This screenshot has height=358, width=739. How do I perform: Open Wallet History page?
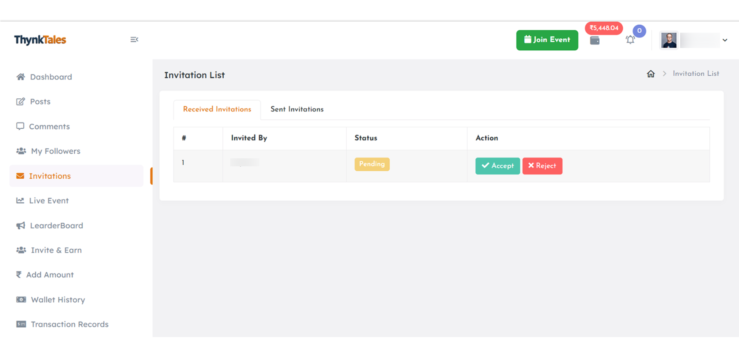coord(58,300)
